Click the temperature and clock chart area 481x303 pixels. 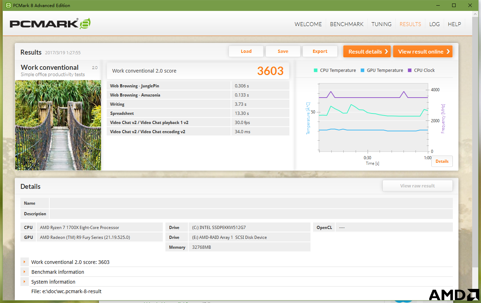click(x=373, y=118)
